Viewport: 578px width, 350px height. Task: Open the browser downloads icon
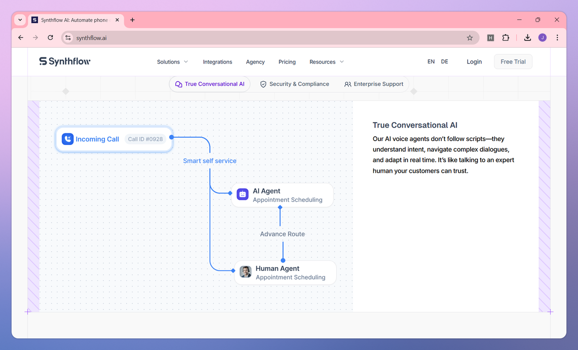click(527, 38)
